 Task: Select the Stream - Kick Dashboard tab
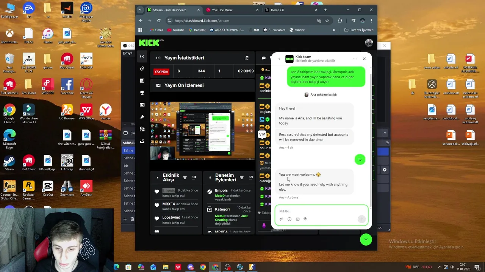coord(174,10)
